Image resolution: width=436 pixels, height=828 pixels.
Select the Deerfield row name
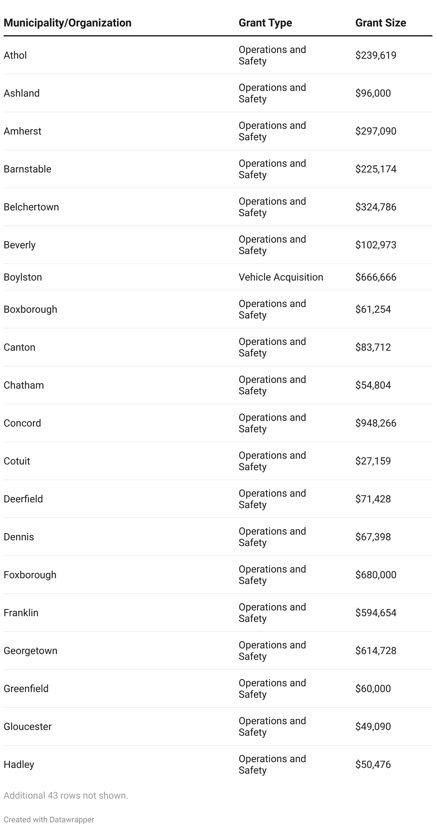point(23,499)
